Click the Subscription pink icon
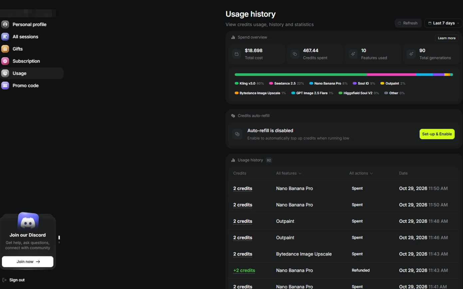The width and height of the screenshot is (463, 289). [5, 61]
